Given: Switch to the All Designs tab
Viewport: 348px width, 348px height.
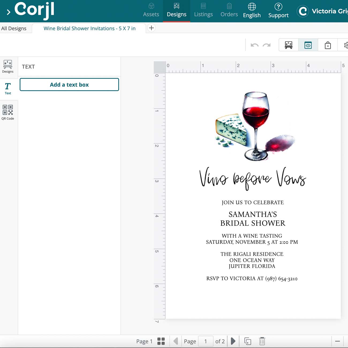Looking at the screenshot, I should coord(14,28).
